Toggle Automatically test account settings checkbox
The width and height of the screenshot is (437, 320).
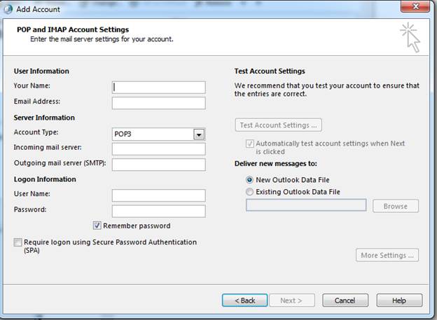tap(250, 144)
